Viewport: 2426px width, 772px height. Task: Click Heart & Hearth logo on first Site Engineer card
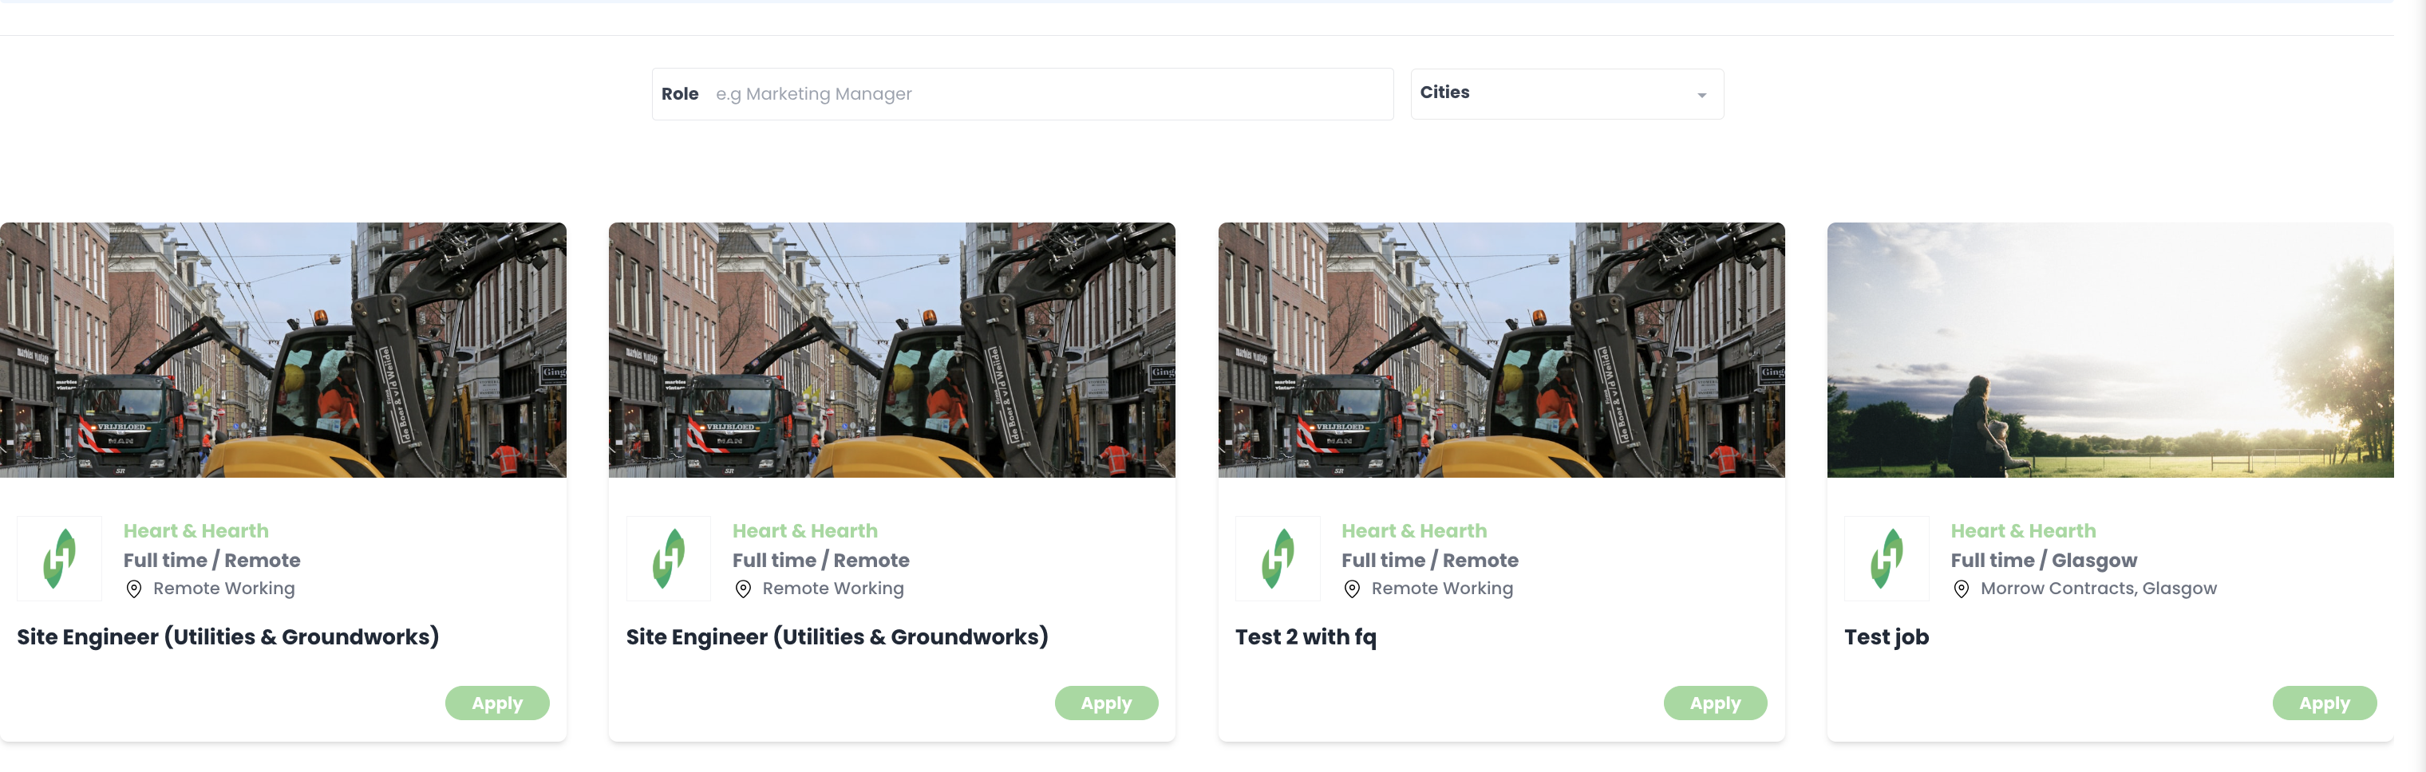pos(59,558)
